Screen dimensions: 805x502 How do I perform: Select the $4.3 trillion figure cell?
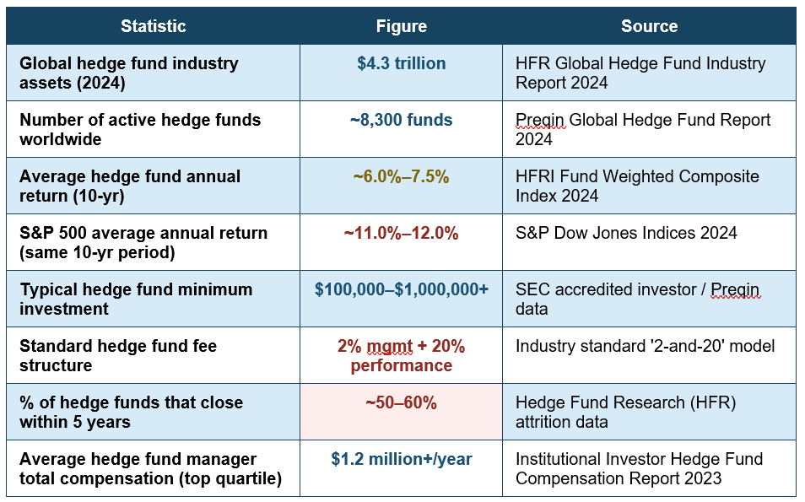point(401,73)
